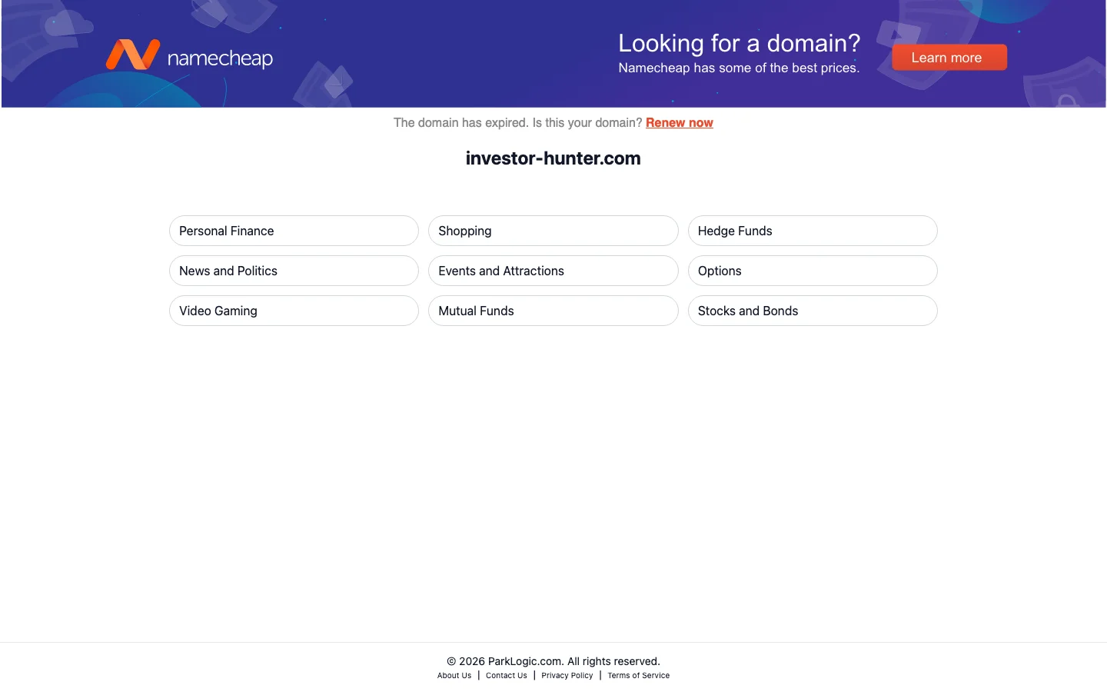Visit the Stocks and Bonds category
Viewport: 1107px width, 692px height.
pyautogui.click(x=813, y=311)
